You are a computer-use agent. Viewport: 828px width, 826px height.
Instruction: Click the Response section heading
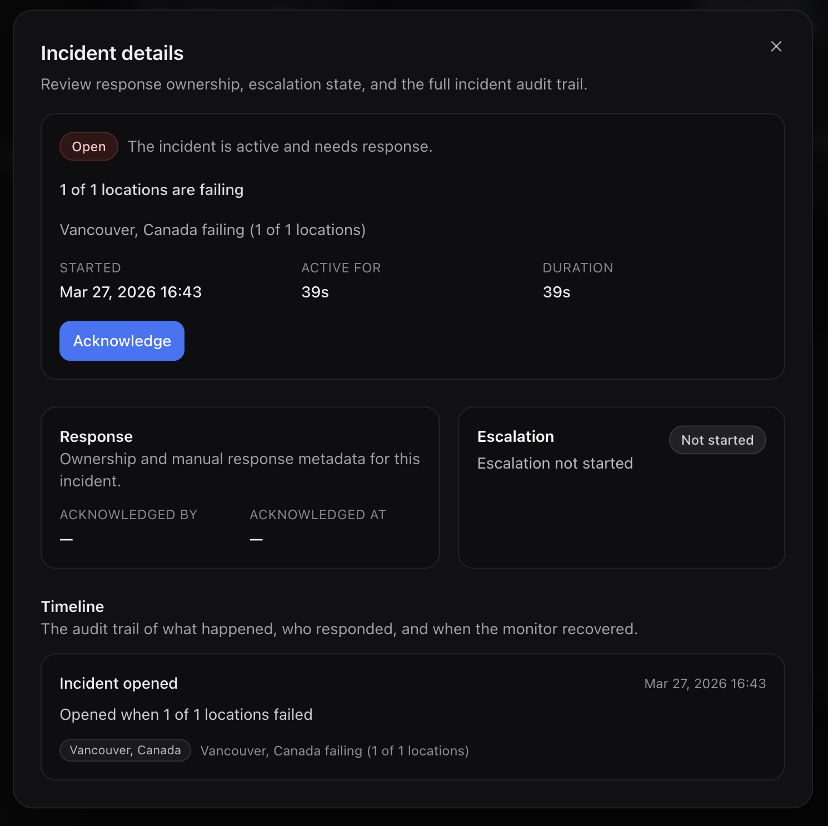click(x=96, y=436)
